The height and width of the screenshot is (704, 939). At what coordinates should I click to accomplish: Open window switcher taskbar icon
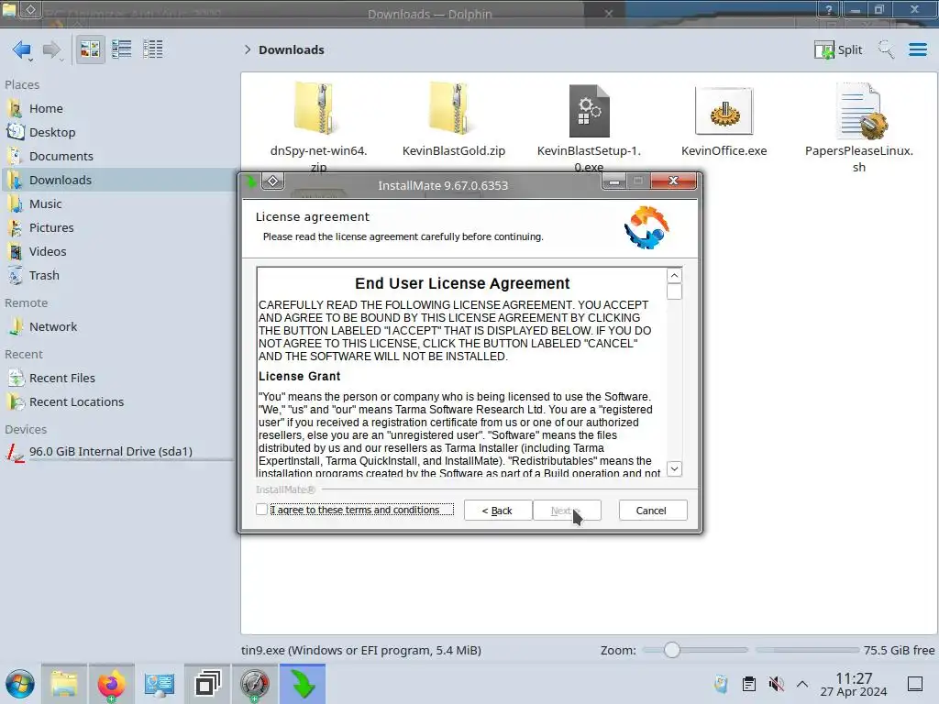(207, 684)
